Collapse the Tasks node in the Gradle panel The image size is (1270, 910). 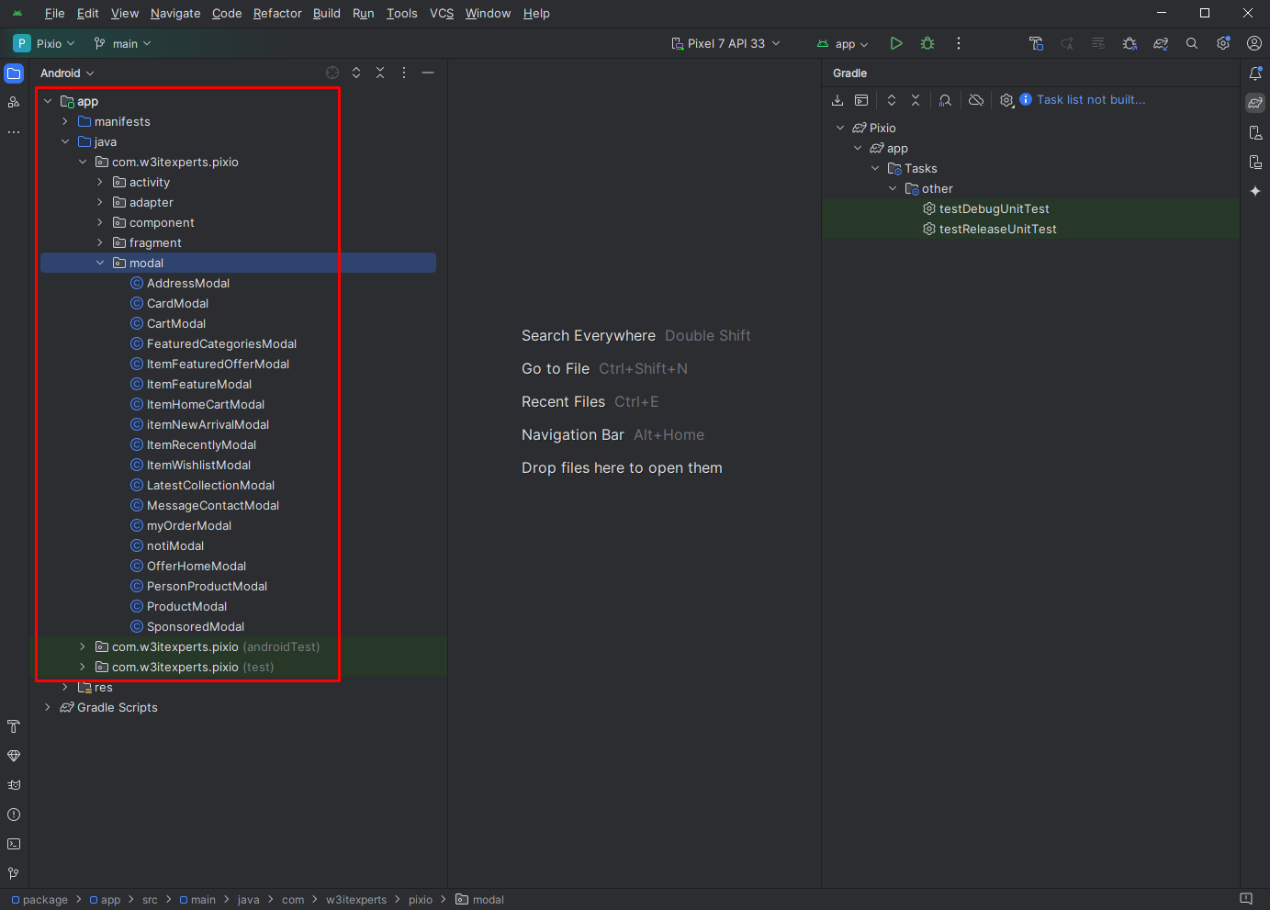(875, 168)
